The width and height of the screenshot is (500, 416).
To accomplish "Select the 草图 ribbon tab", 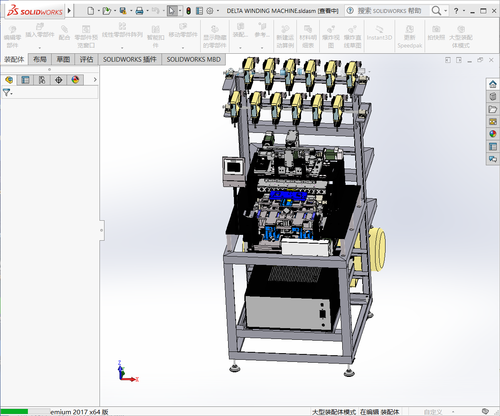I will pyautogui.click(x=63, y=60).
